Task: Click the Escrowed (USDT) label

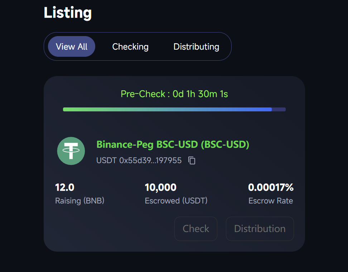Action: click(176, 201)
